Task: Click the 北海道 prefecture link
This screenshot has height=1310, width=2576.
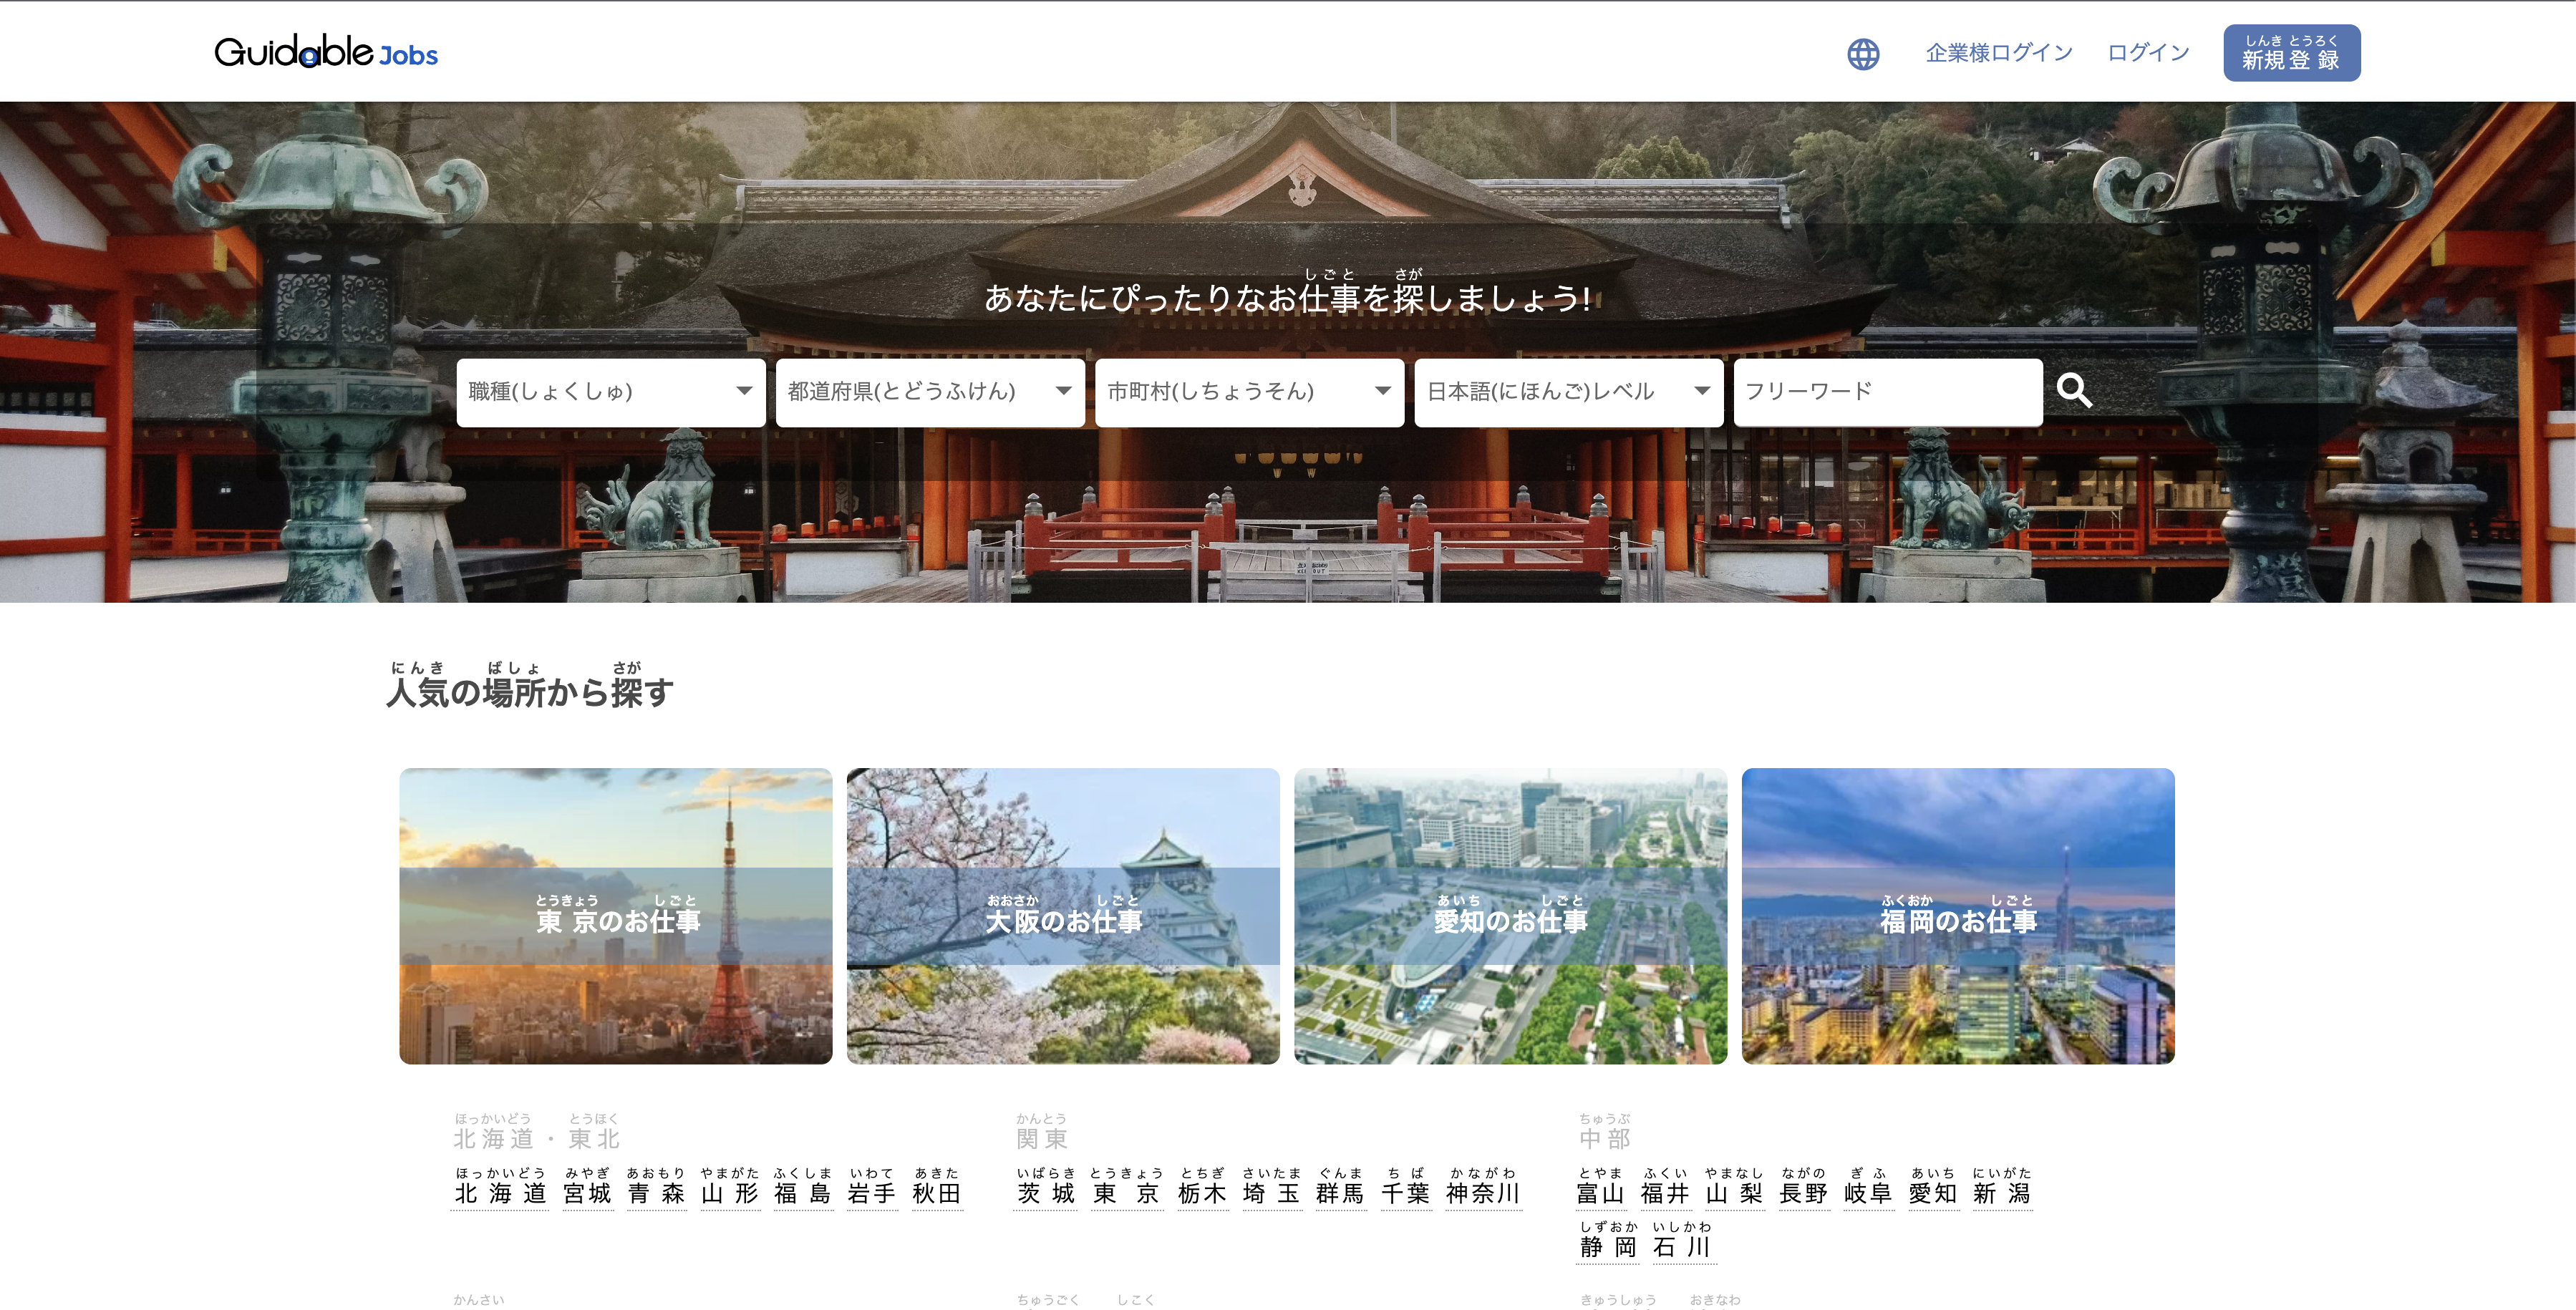Action: pos(500,1193)
